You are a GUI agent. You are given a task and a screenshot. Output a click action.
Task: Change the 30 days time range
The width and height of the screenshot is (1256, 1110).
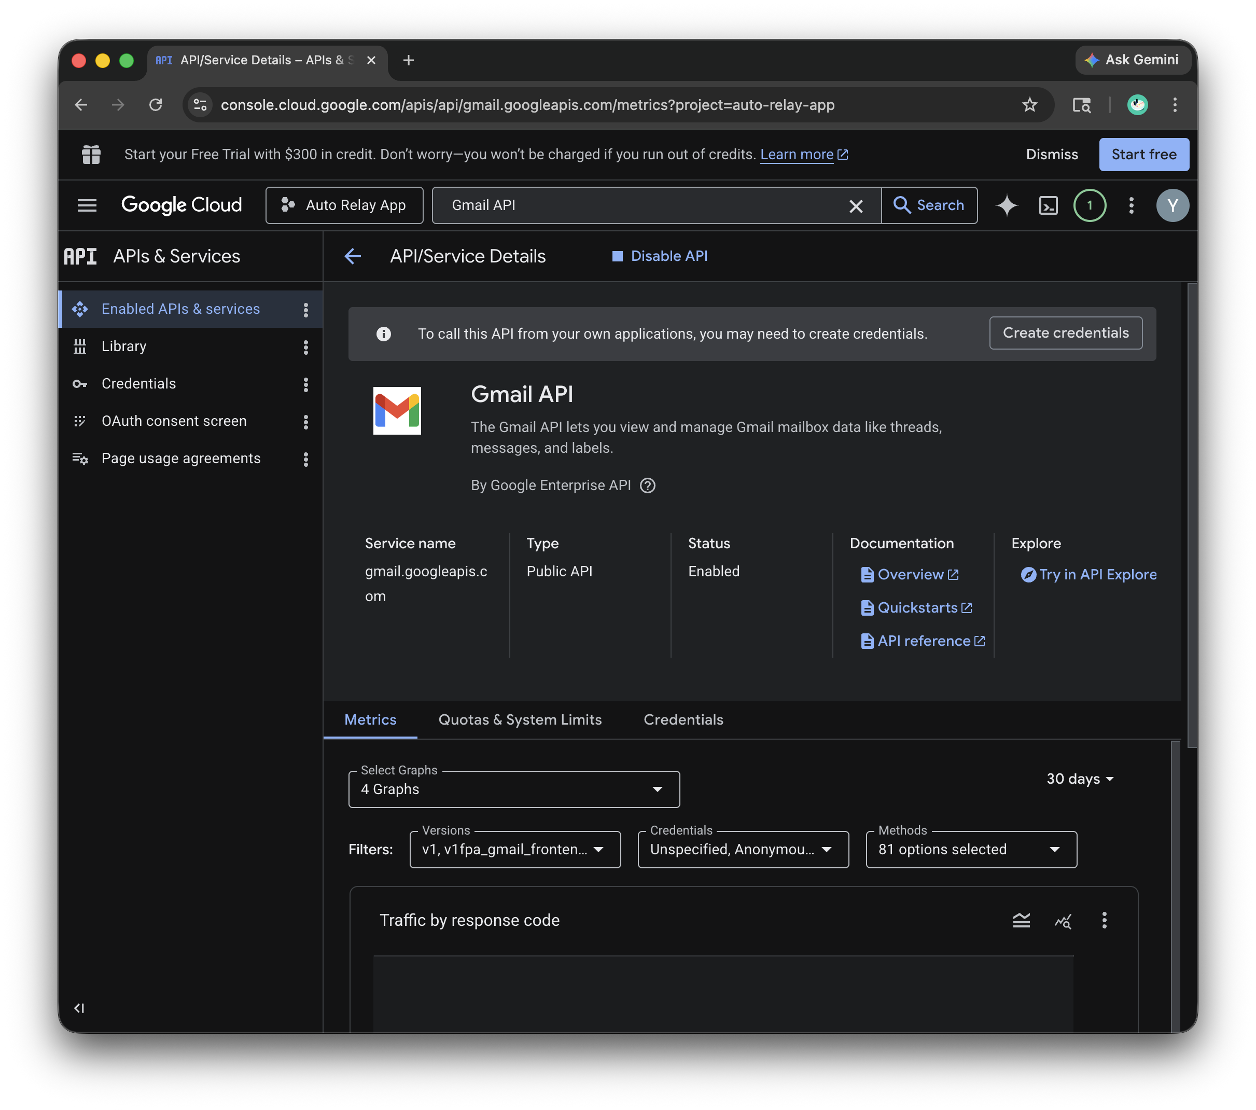[x=1080, y=779]
